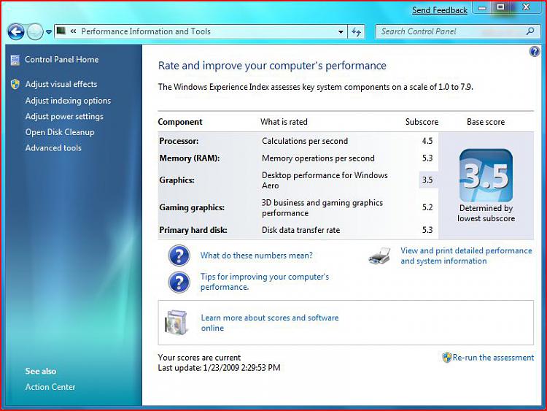547x411 pixels.
Task: Click the Control Panel icon in address bar
Action: tap(61, 31)
